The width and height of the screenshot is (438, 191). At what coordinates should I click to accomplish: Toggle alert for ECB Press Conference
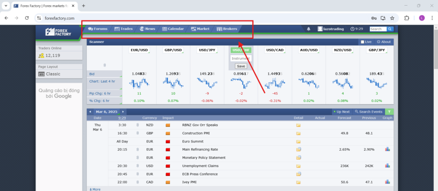click(x=137, y=174)
